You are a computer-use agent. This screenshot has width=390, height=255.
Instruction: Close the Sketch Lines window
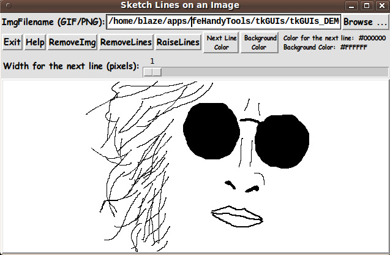[382, 6]
